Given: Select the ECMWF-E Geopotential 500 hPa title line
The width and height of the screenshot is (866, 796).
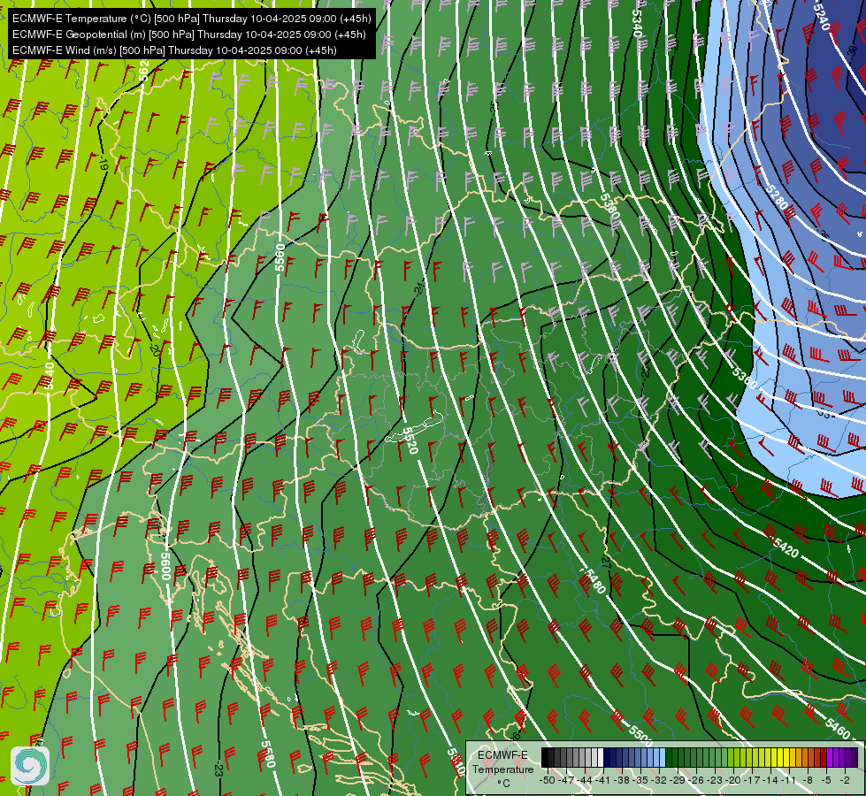Looking at the screenshot, I should tap(189, 34).
